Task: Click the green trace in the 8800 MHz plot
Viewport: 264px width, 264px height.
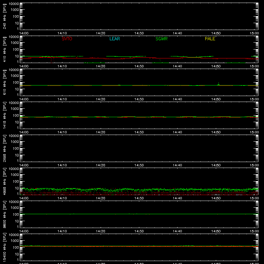Action: click(139, 214)
